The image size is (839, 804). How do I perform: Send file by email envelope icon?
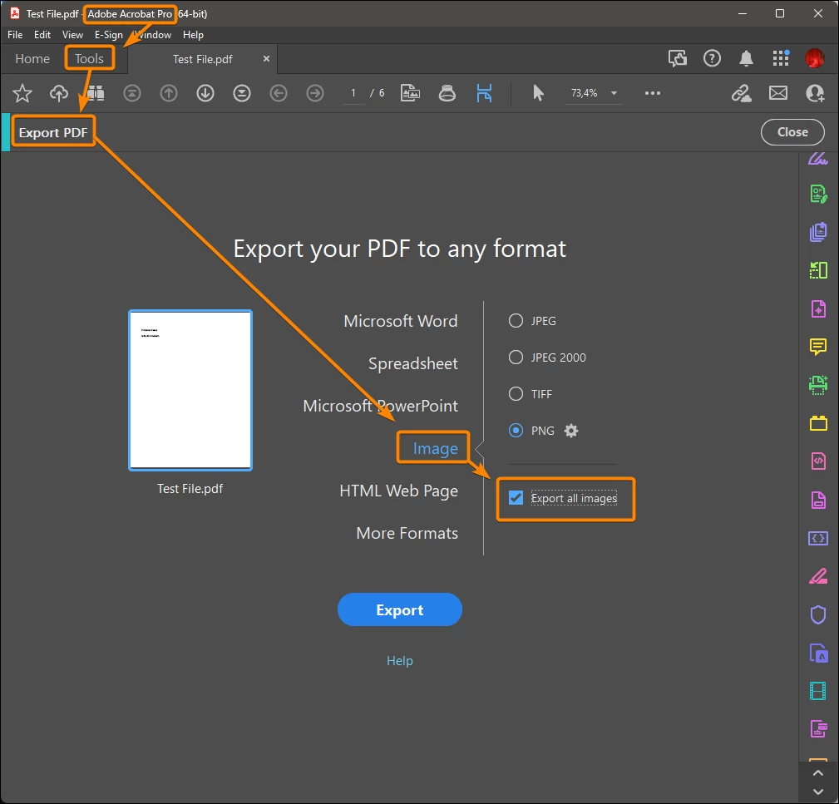click(x=778, y=93)
